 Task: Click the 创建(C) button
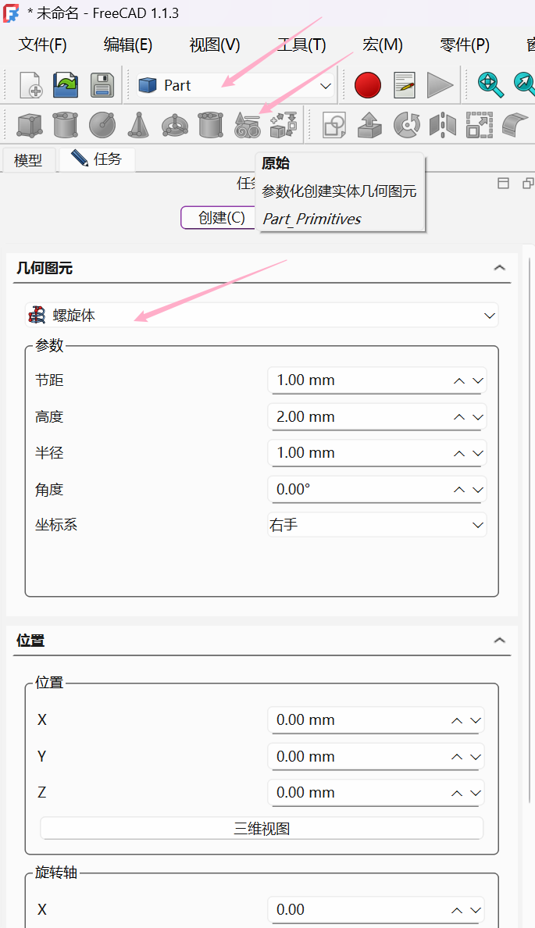219,218
